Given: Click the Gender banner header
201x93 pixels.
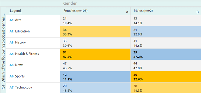Looking at the screenshot, I should (x=70, y=3).
